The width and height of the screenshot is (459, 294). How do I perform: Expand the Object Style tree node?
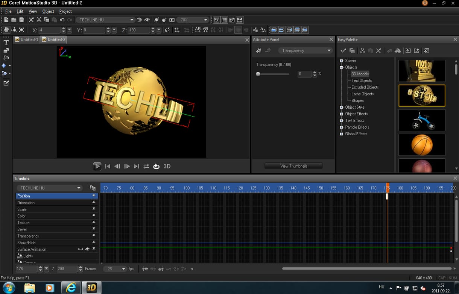pos(342,107)
